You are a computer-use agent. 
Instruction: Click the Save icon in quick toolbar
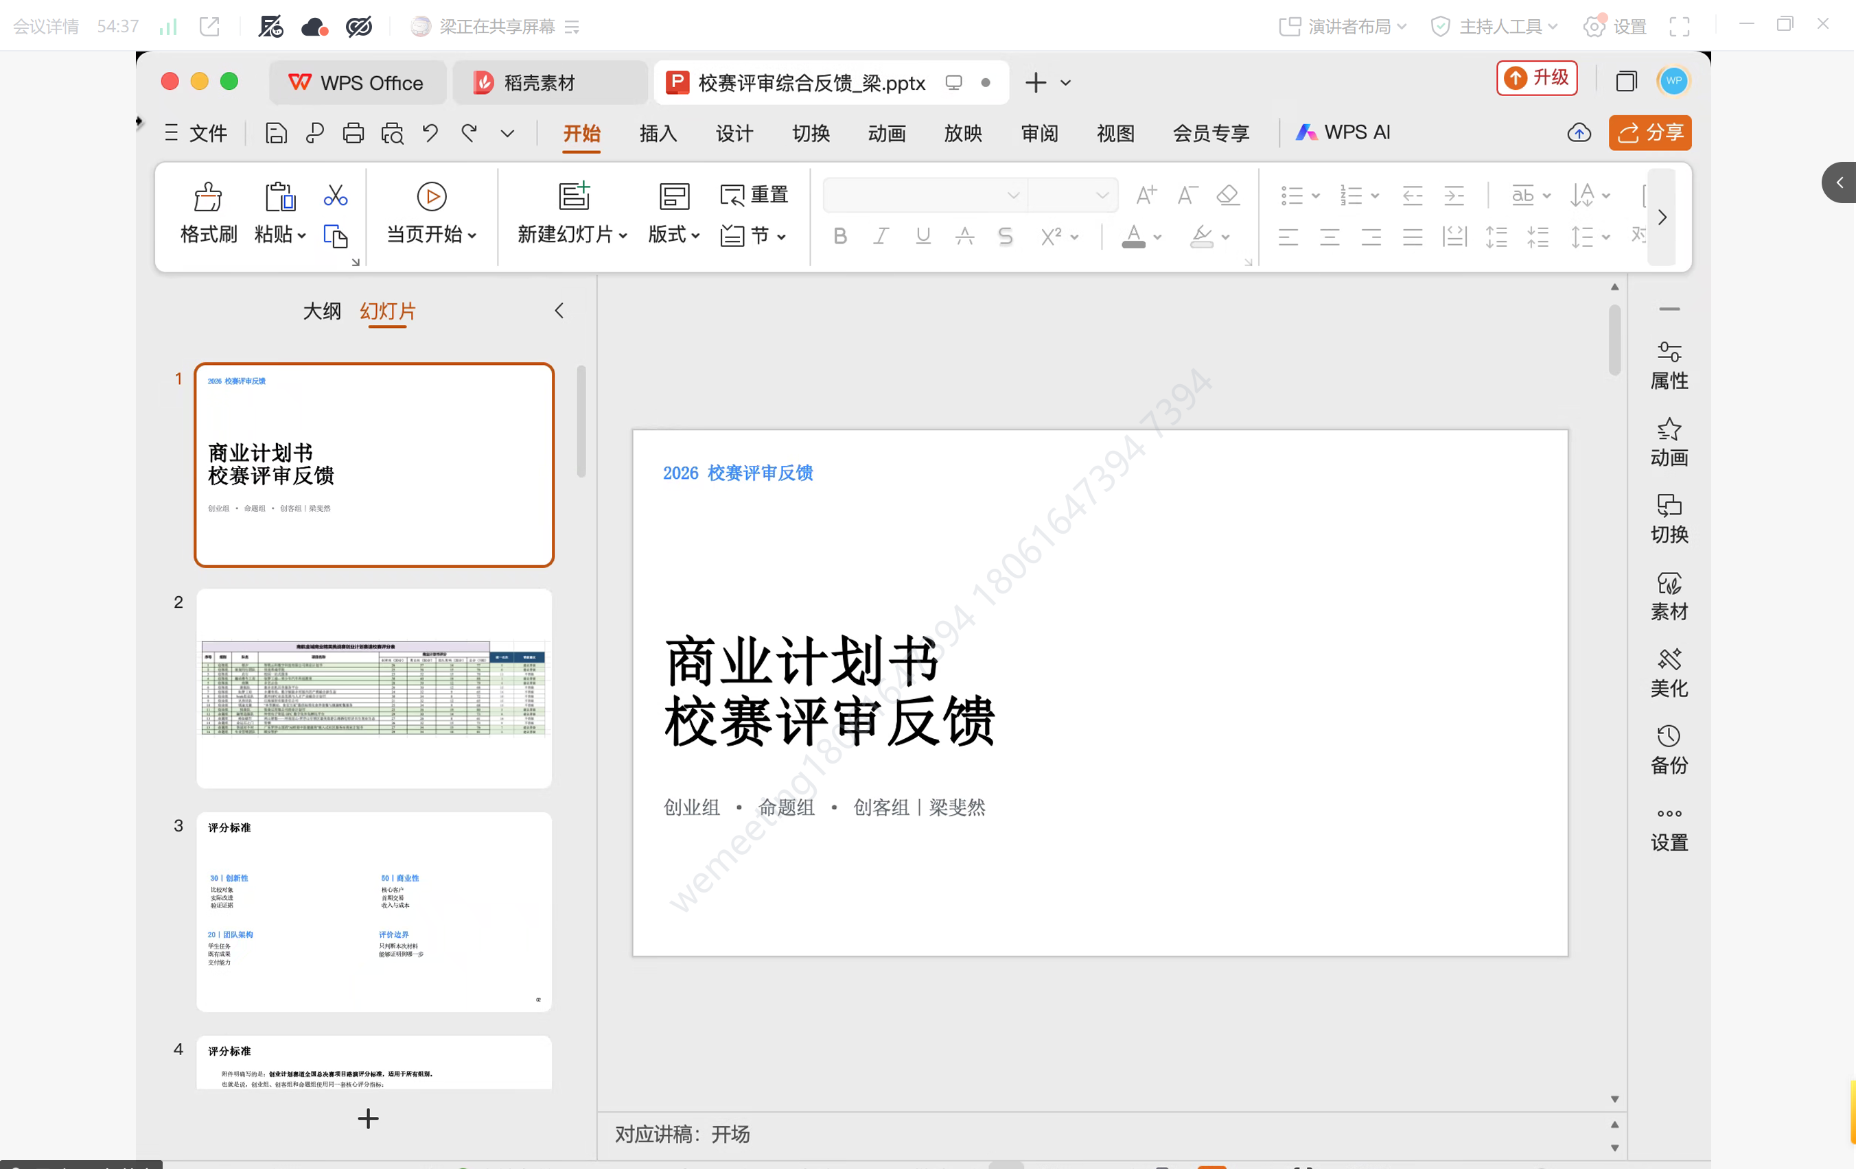click(276, 133)
